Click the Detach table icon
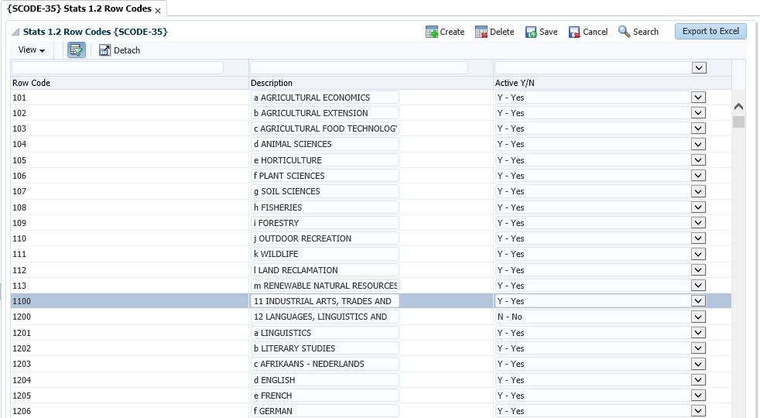 105,50
